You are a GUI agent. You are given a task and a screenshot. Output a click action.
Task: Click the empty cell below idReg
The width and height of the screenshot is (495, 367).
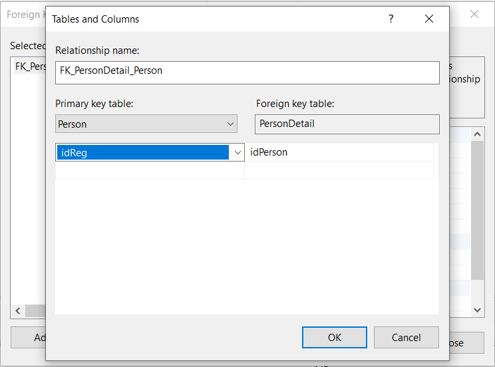(x=150, y=170)
